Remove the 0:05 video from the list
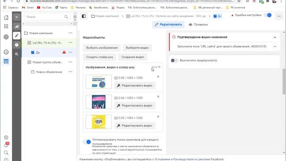Screen dimensions: 286x161 pos(158,117)
